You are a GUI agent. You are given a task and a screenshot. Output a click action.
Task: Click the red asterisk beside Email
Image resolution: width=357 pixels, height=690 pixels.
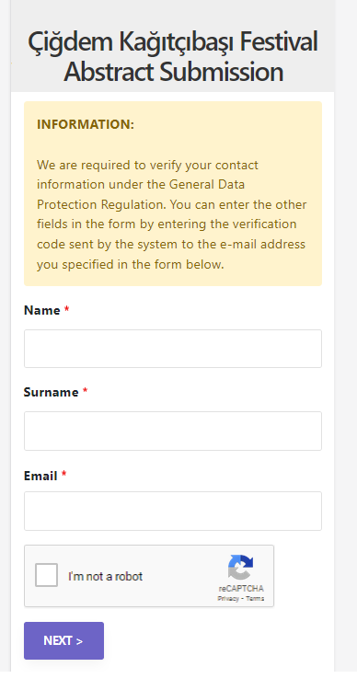pyautogui.click(x=63, y=475)
